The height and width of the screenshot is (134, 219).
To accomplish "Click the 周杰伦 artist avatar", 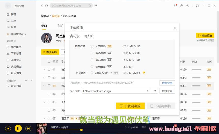I will pyautogui.click(x=47, y=38).
